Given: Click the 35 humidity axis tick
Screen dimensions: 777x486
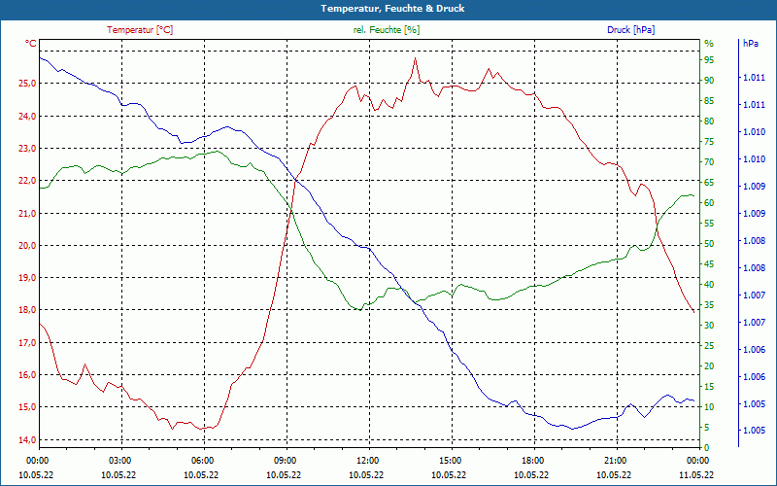Looking at the screenshot, I should (709, 305).
